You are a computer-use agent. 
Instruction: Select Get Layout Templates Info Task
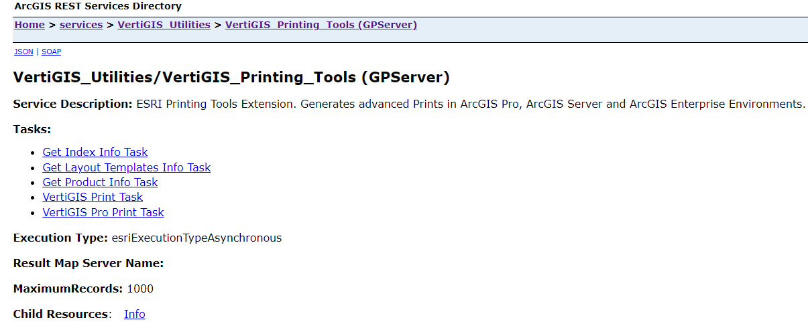pyautogui.click(x=127, y=167)
